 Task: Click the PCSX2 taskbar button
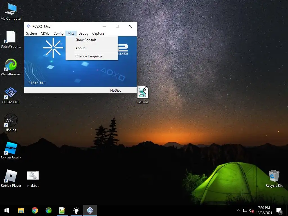90,210
